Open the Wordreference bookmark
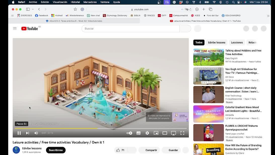 pyautogui.click(x=75, y=15)
